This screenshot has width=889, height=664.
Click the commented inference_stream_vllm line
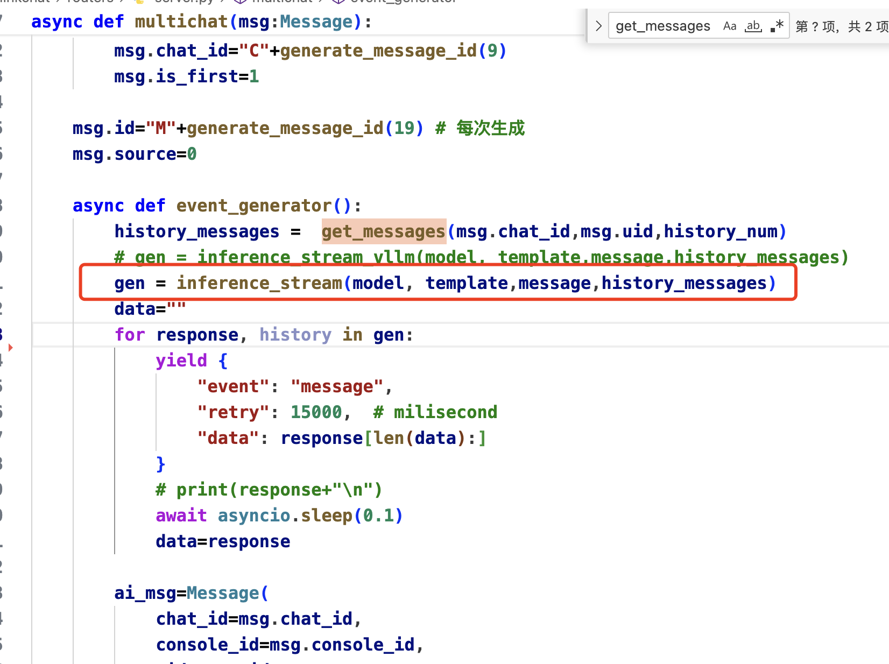click(481, 257)
